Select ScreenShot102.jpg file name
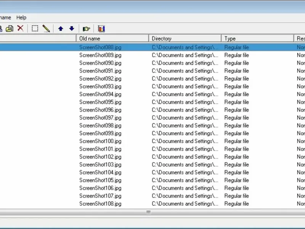Image resolution: width=305 pixels, height=229 pixels. tap(100, 157)
